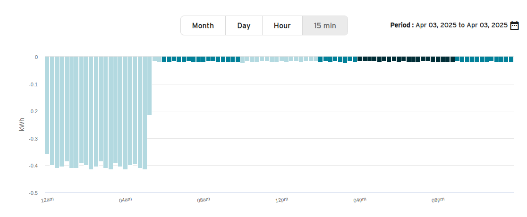
Task: Click the -0.5 y-axis value
Action: point(33,193)
